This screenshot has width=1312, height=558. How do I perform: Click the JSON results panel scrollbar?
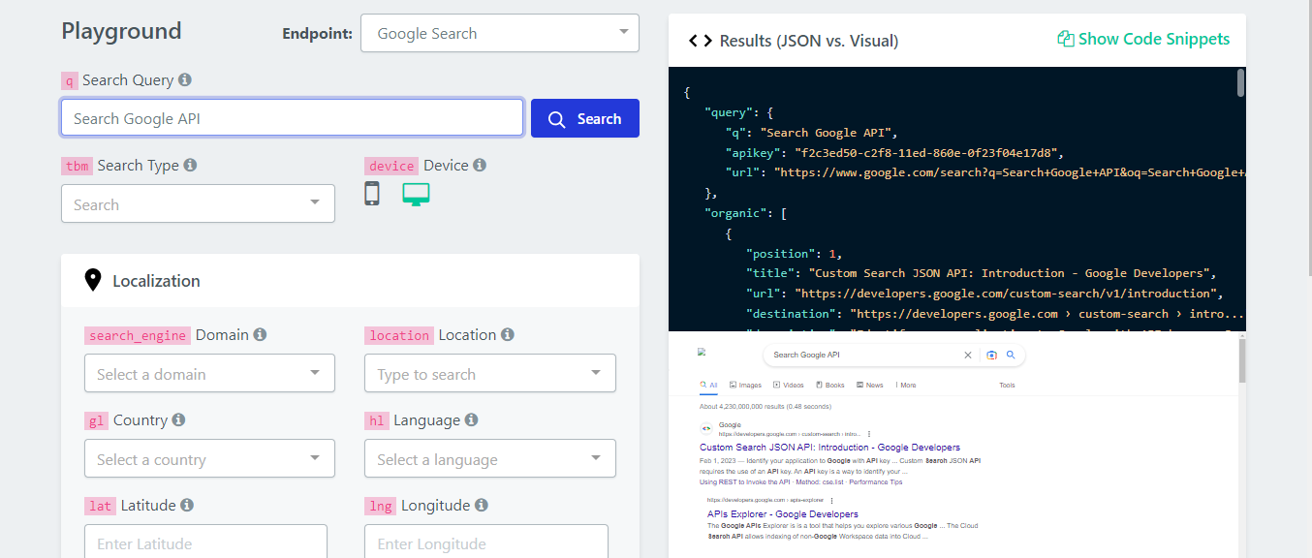[1241, 81]
